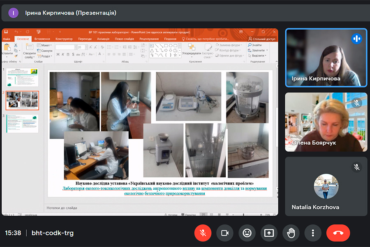Viewport: 370px width, 247px height.
Task: Click the Undo arrow in PowerPoint
Action: [16, 32]
